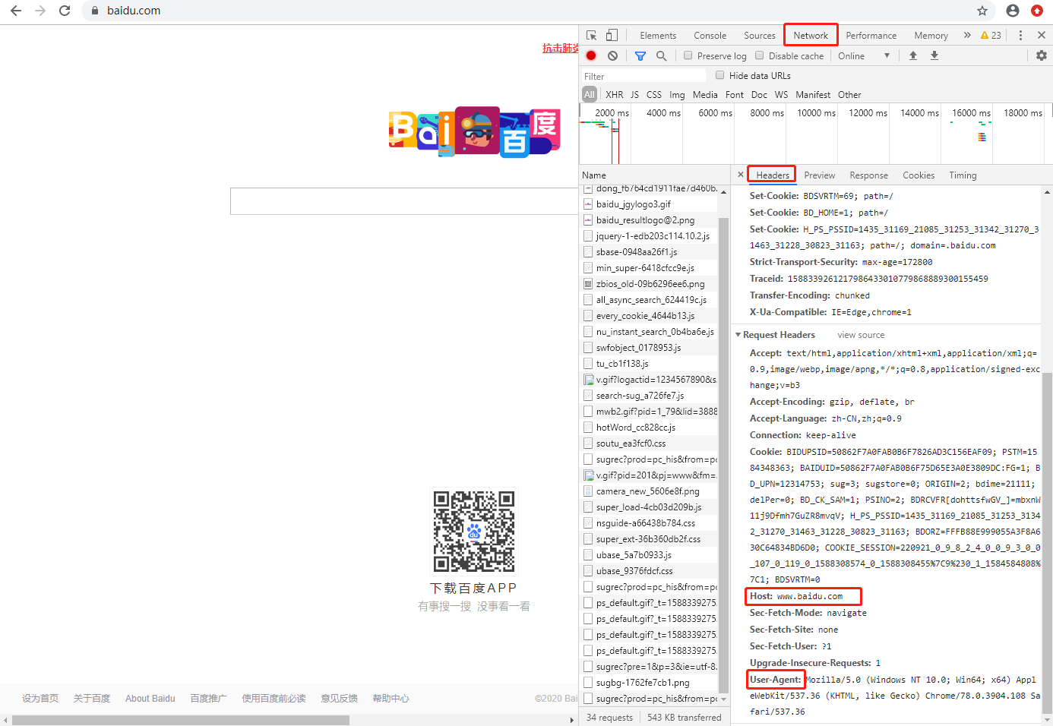
Task: Click the export HAR download icon
Action: click(934, 55)
